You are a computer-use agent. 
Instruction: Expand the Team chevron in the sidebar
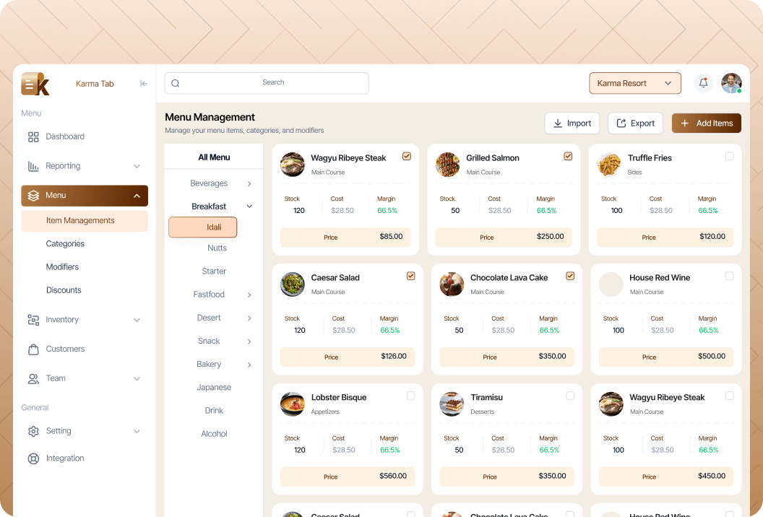137,378
